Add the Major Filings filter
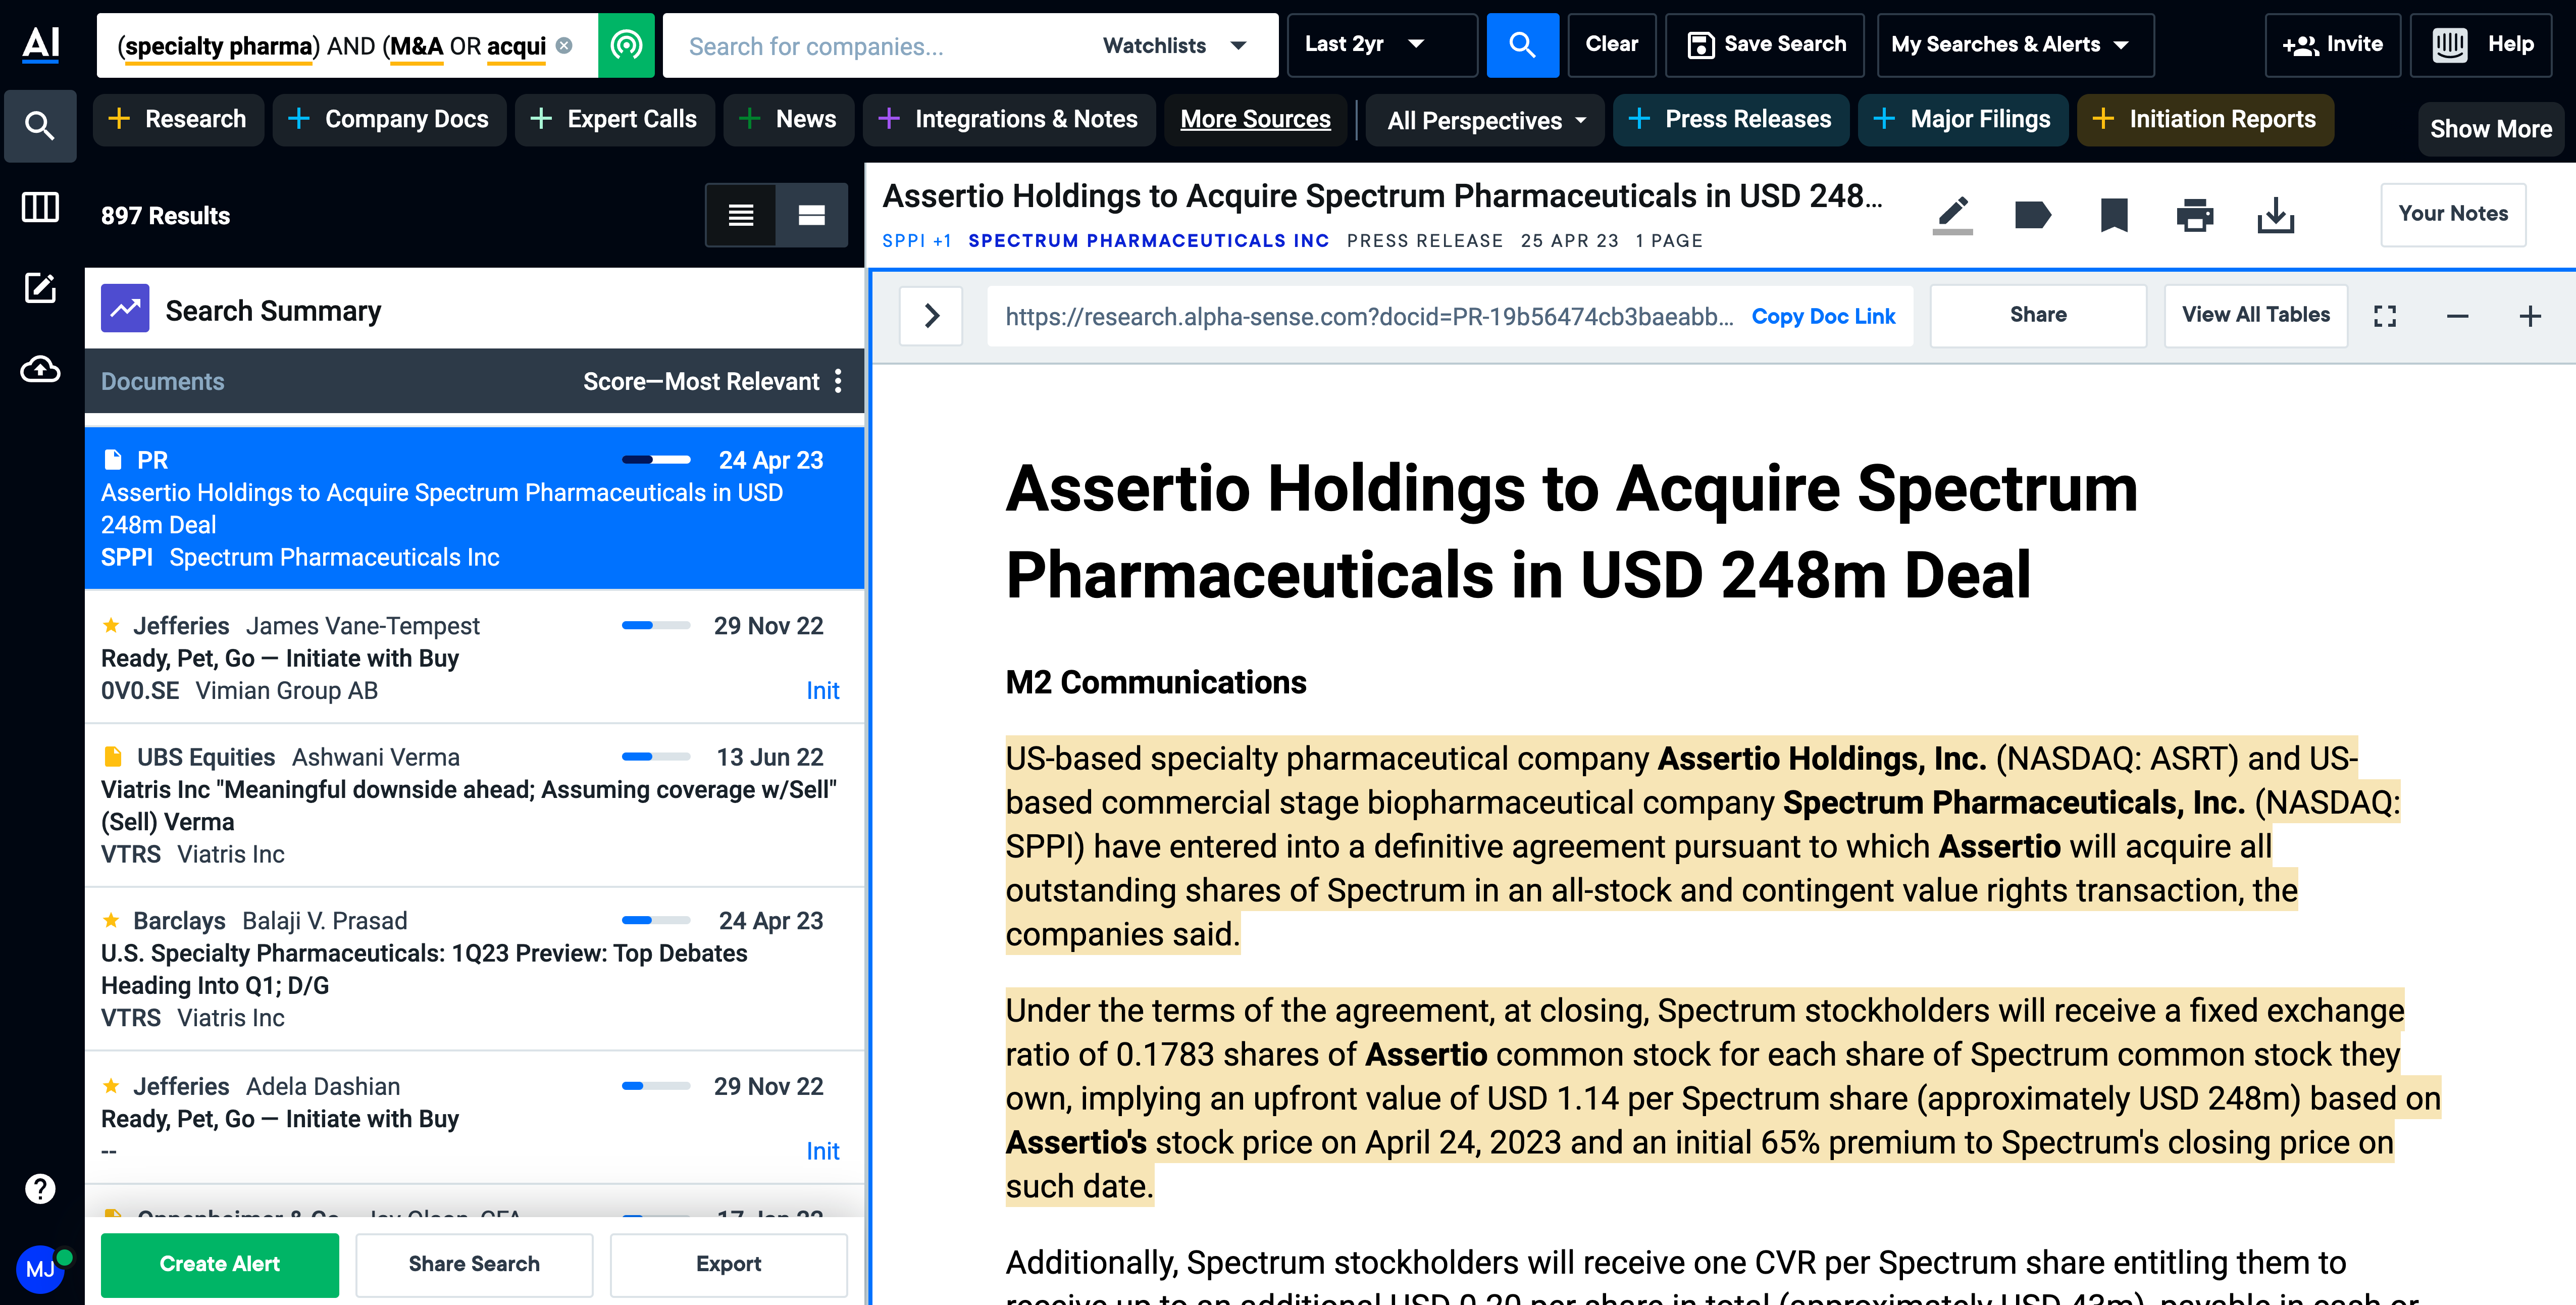This screenshot has height=1305, width=2576. (x=1963, y=119)
